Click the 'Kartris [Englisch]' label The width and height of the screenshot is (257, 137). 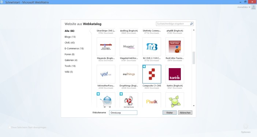click(x=175, y=86)
